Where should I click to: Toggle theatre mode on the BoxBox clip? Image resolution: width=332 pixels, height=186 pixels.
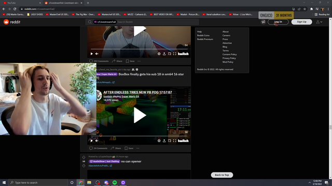(x=170, y=141)
